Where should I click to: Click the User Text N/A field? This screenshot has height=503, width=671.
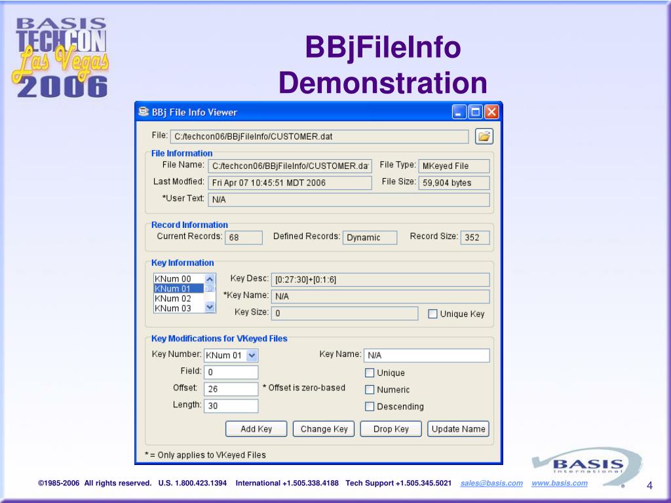[x=349, y=199]
